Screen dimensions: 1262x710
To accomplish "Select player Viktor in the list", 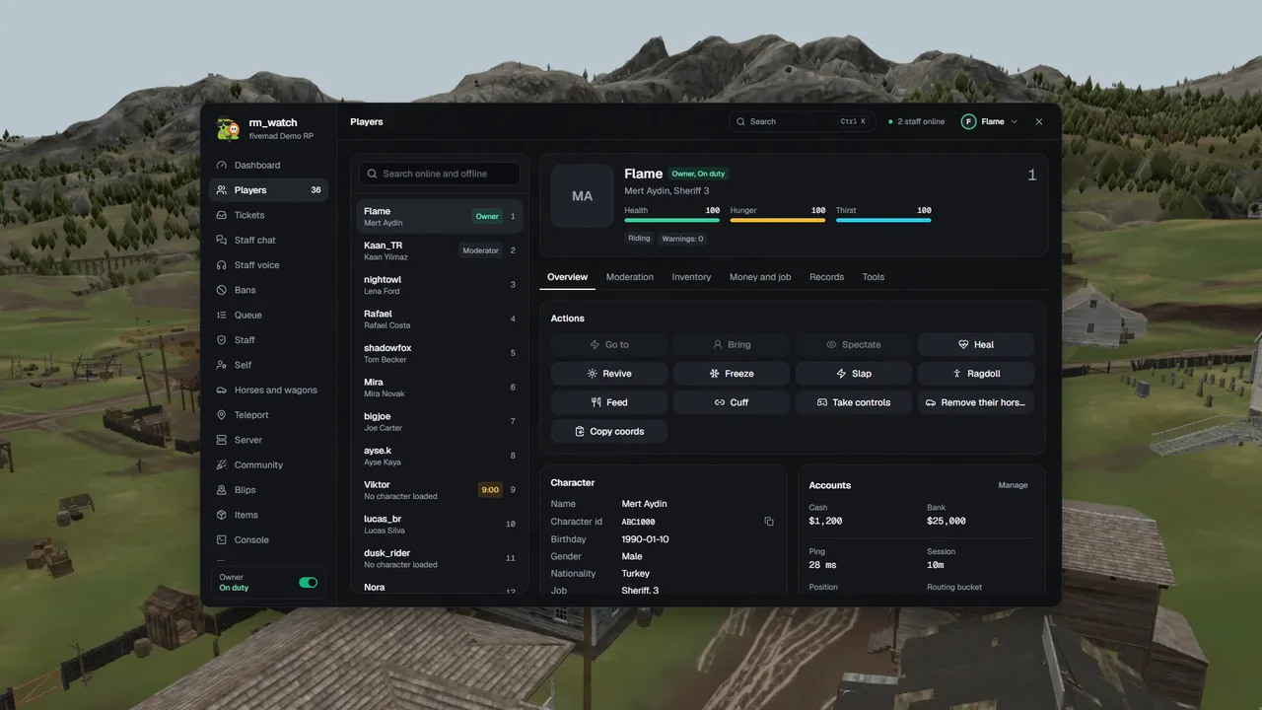I will 440,490.
